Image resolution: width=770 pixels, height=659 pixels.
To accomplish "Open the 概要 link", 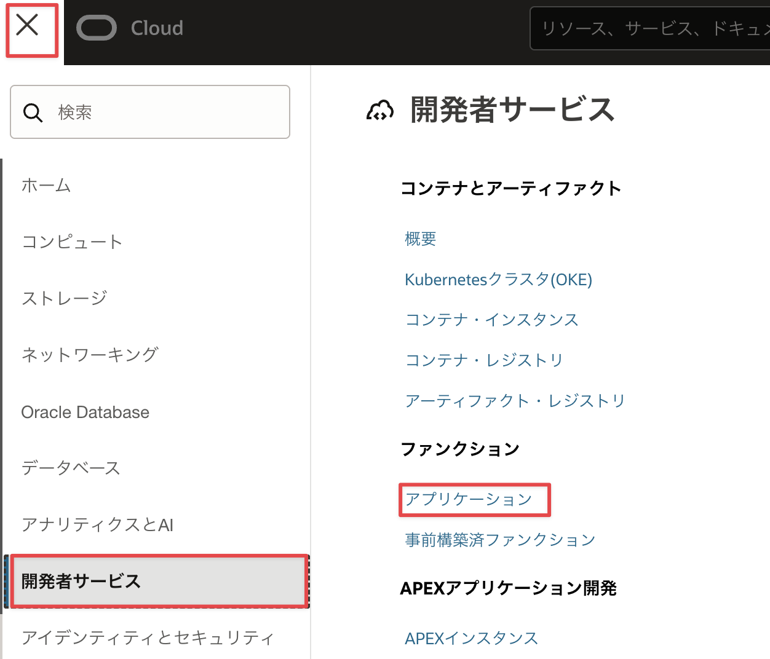I will [421, 239].
